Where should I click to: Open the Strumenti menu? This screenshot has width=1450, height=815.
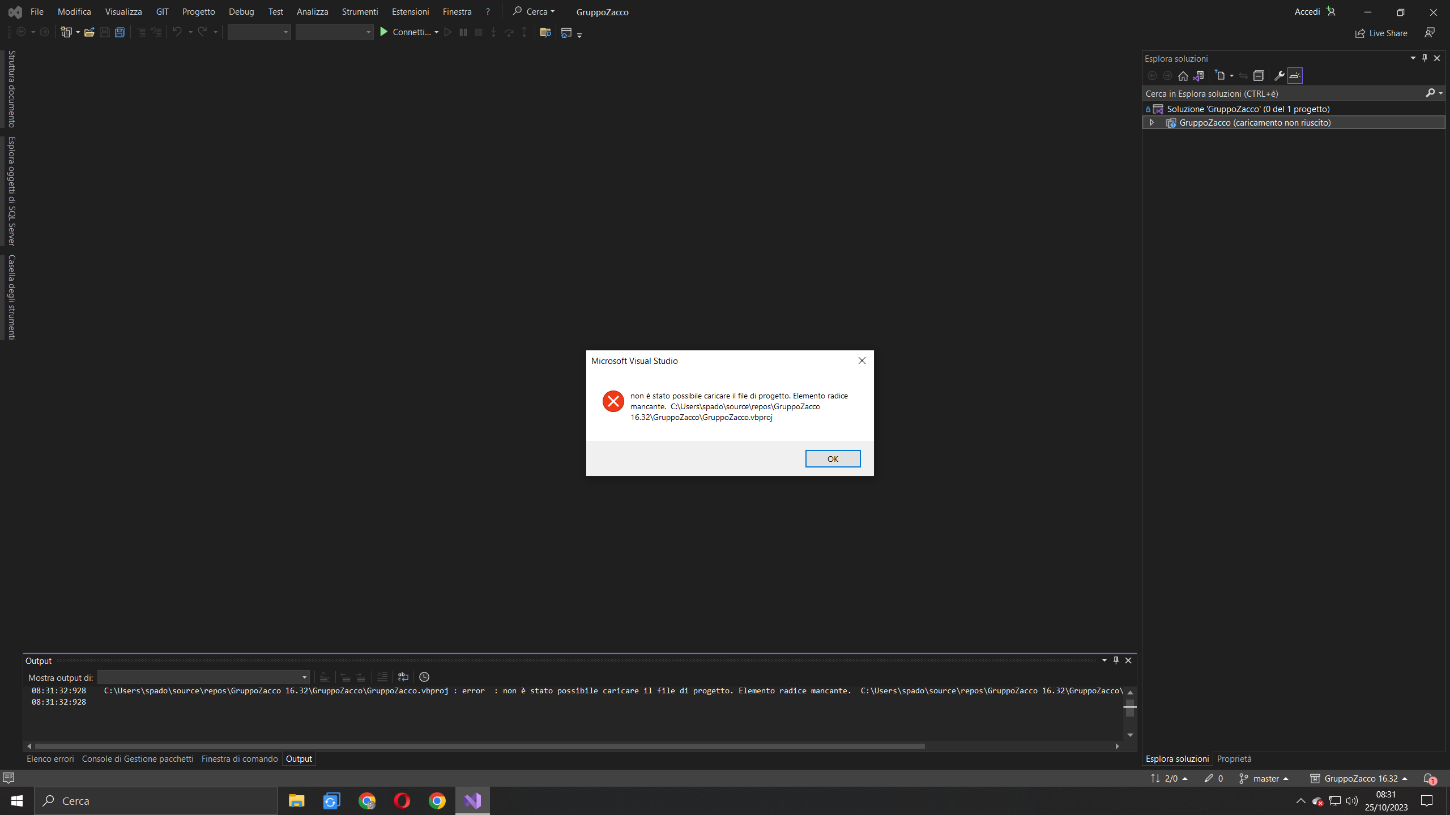pyautogui.click(x=360, y=11)
